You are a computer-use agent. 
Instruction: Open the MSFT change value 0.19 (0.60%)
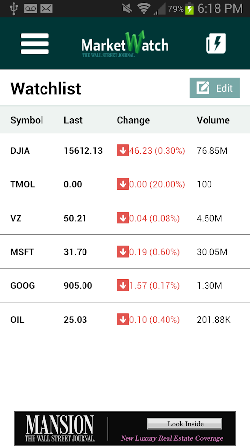tap(155, 252)
